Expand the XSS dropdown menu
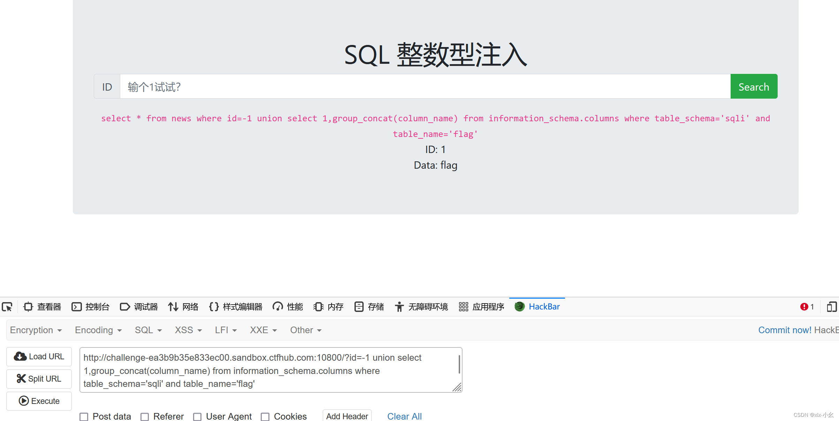The width and height of the screenshot is (839, 421). [189, 330]
